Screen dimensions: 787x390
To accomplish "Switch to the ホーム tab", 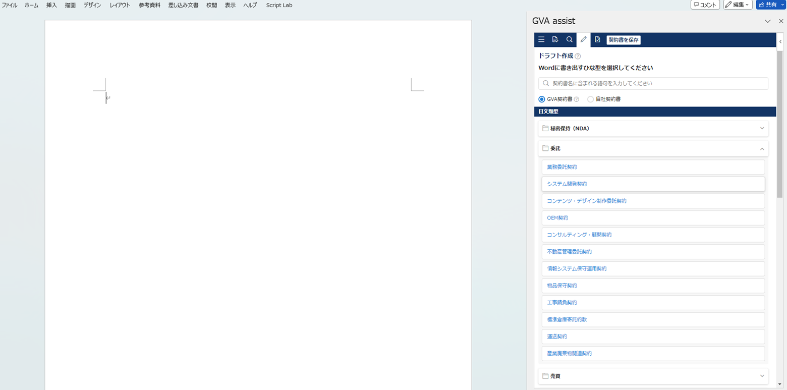I will point(31,5).
